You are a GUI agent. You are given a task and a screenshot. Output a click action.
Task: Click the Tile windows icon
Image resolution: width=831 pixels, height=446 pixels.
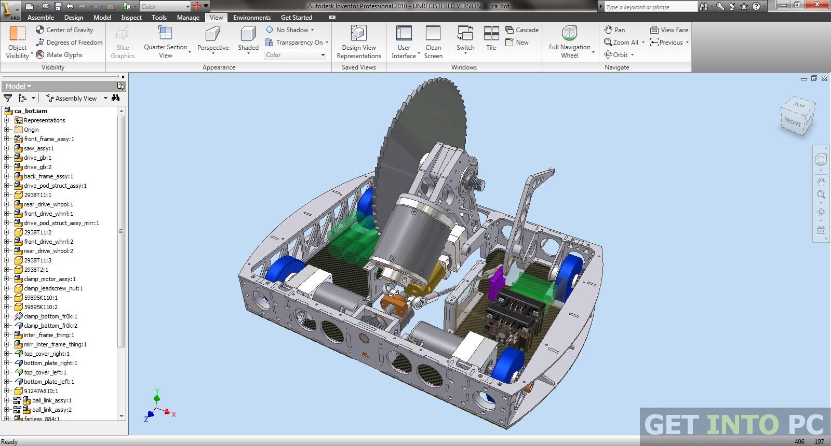pos(491,34)
